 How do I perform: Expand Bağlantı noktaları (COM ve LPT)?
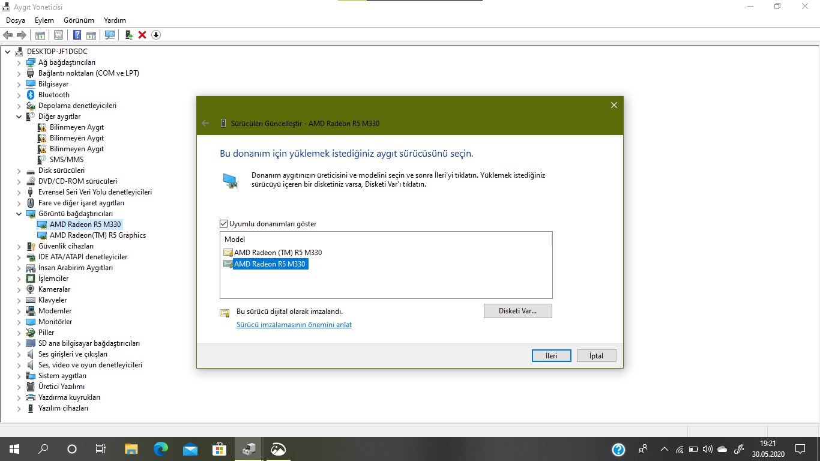19,73
